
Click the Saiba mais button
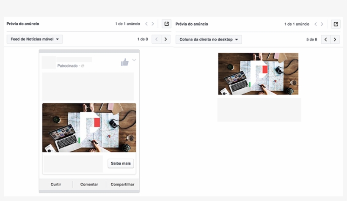[121, 163]
